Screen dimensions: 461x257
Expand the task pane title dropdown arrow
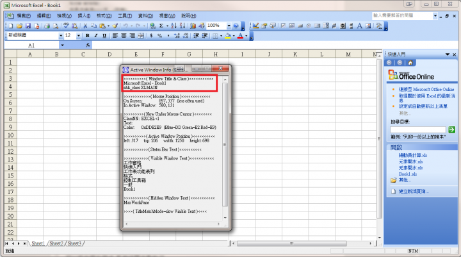point(448,54)
